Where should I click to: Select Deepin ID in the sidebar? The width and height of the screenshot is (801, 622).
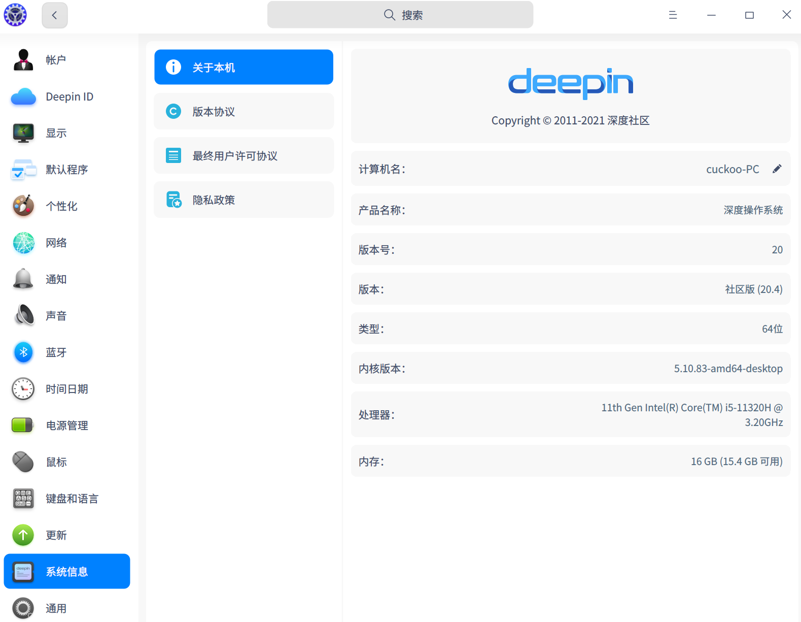(67, 96)
